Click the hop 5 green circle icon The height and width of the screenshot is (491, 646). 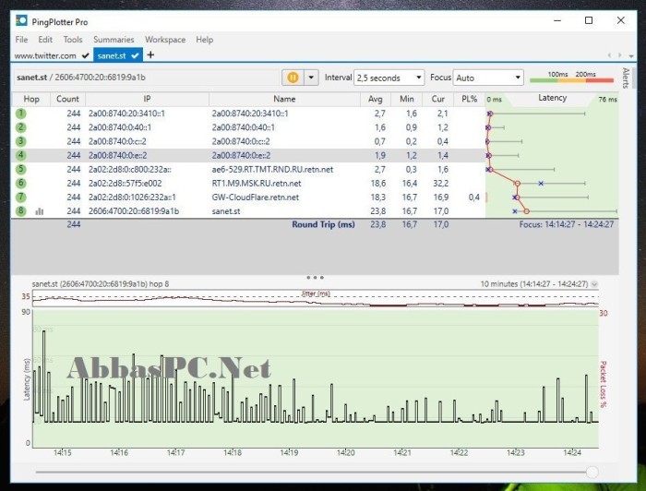tap(20, 169)
